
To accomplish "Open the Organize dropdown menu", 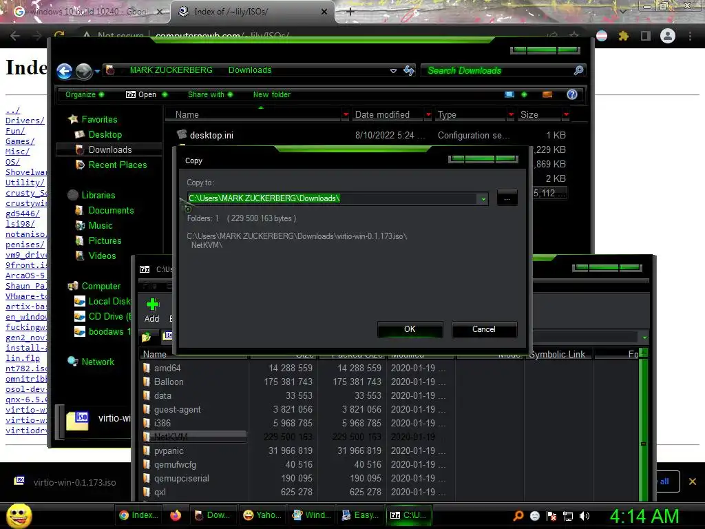I will click(85, 94).
